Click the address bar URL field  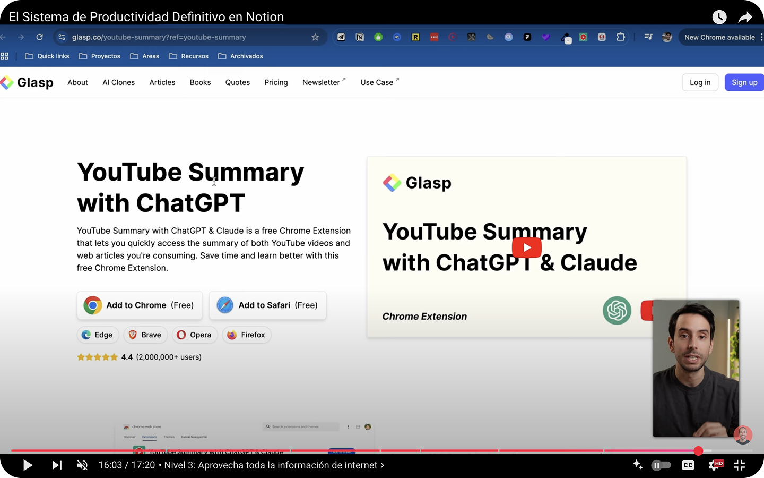pyautogui.click(x=190, y=37)
